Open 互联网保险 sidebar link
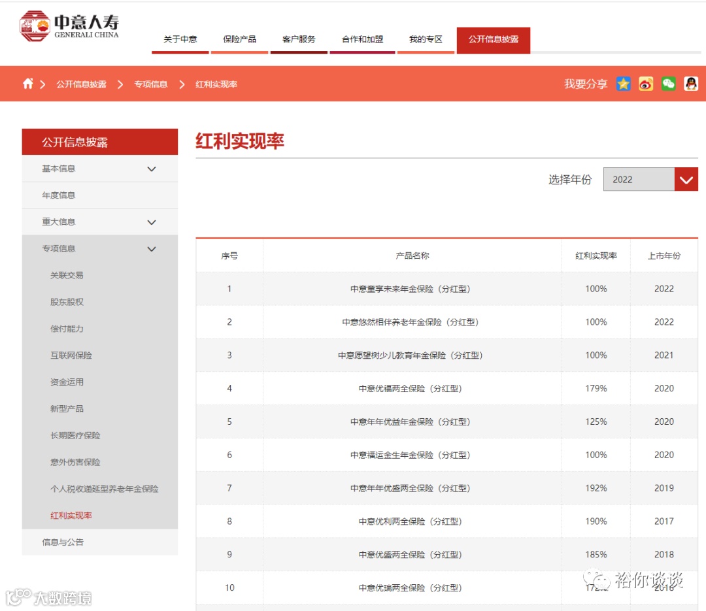Viewport: 706px width, 611px height. pos(71,355)
